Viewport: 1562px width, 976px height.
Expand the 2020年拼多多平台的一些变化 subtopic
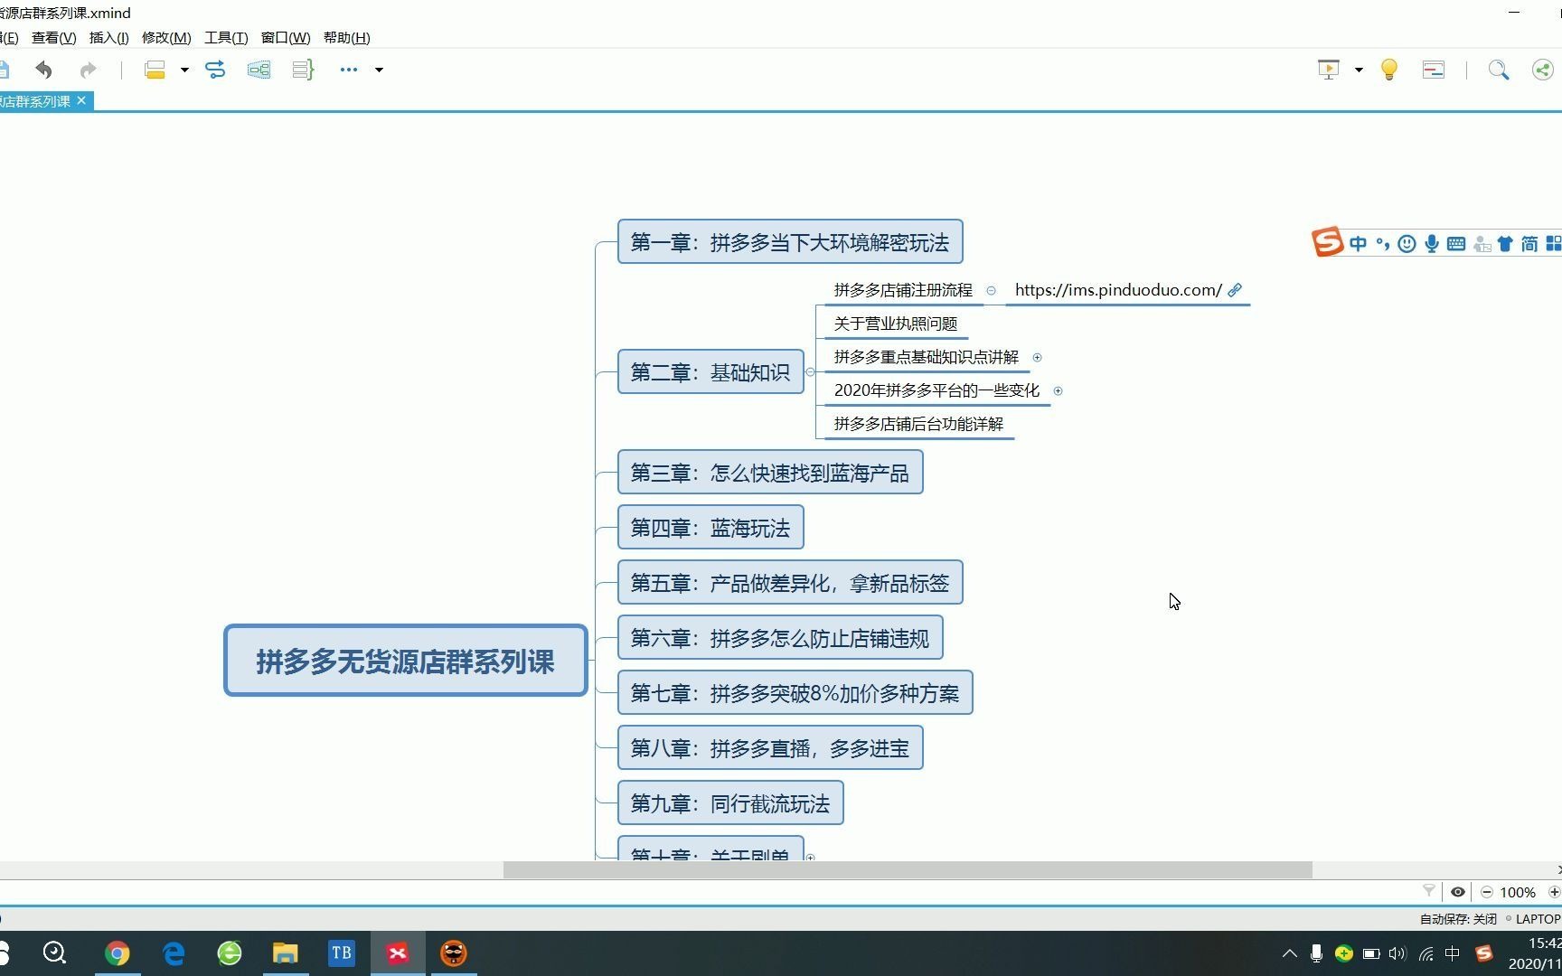(1058, 391)
